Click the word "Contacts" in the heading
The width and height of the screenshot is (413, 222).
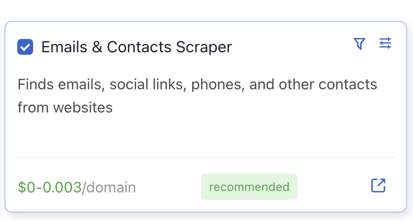tap(139, 47)
